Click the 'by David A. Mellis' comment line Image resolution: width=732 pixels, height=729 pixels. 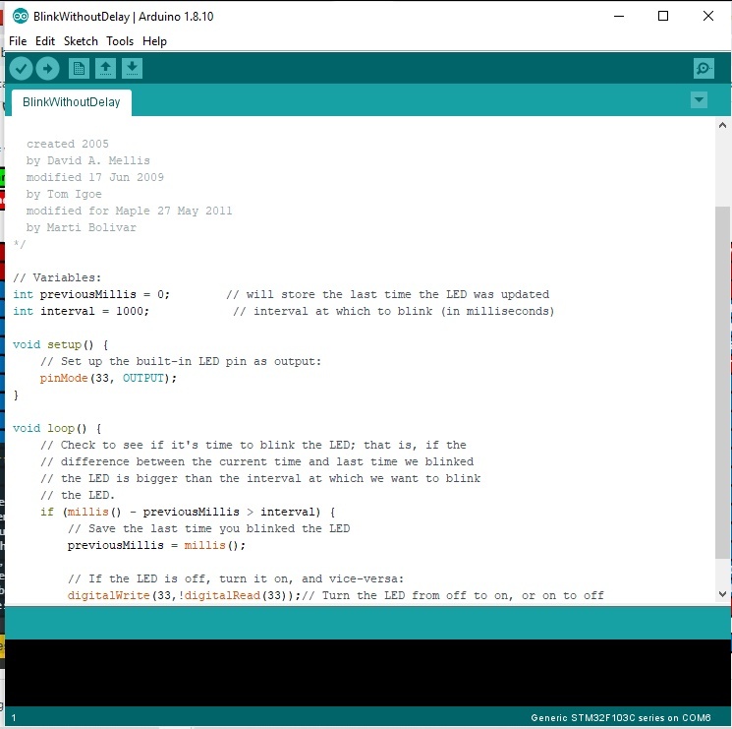tap(88, 160)
